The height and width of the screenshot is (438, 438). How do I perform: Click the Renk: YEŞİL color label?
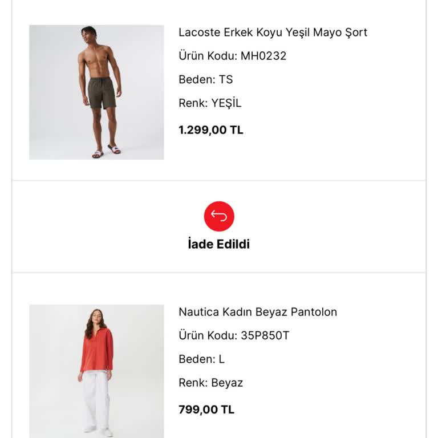coord(210,103)
